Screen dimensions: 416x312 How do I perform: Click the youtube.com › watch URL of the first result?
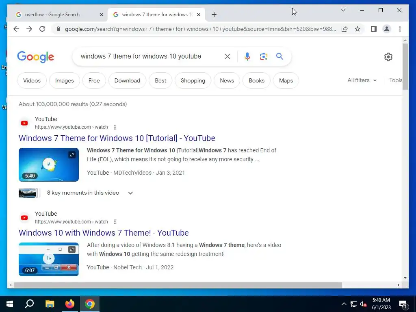pyautogui.click(x=71, y=127)
